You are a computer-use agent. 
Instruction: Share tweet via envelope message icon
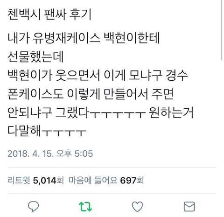click(x=189, y=206)
